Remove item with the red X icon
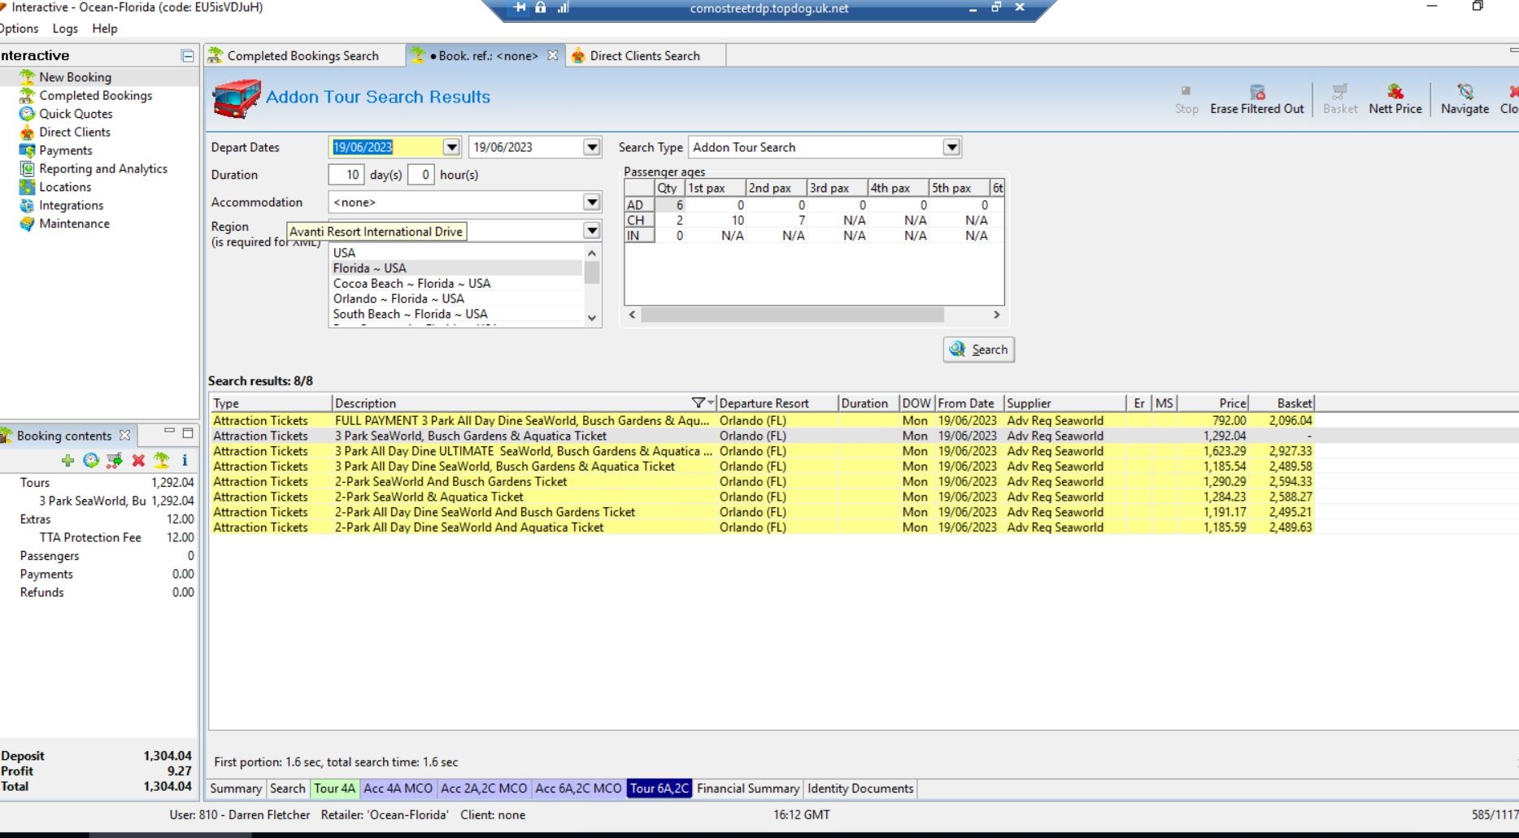The image size is (1519, 838). (138, 460)
